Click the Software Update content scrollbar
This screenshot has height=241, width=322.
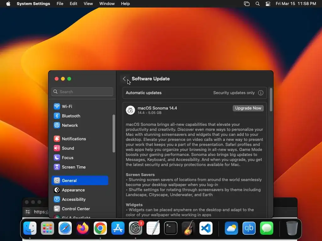click(271, 100)
